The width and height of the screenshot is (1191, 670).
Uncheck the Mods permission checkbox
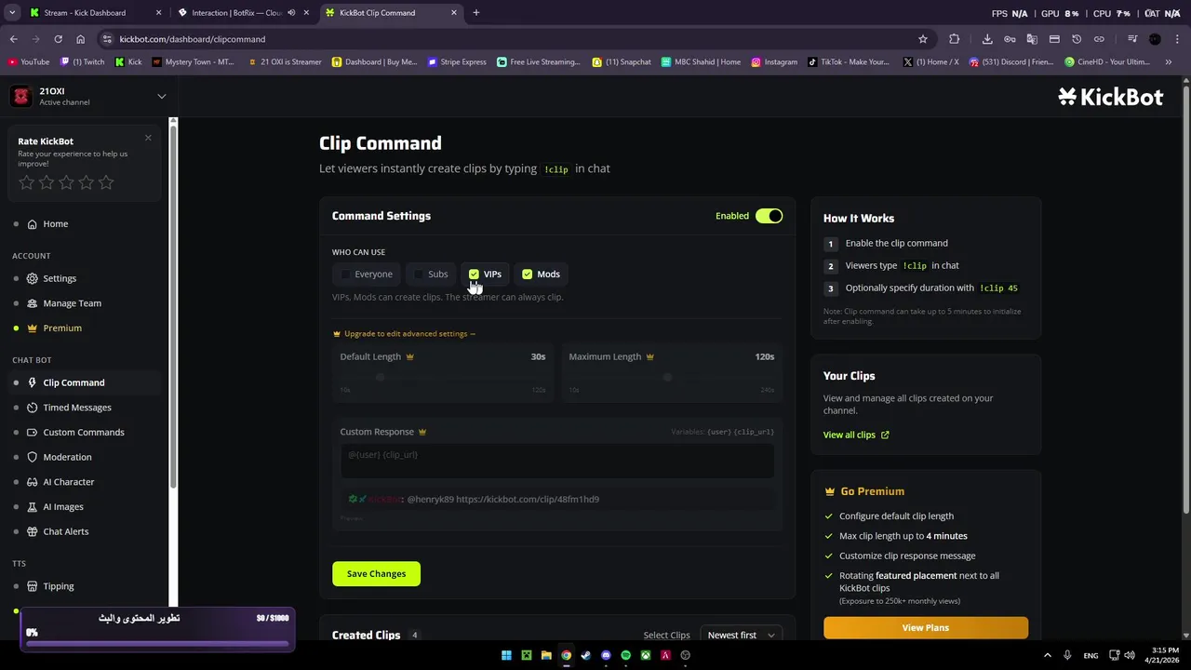tap(528, 275)
